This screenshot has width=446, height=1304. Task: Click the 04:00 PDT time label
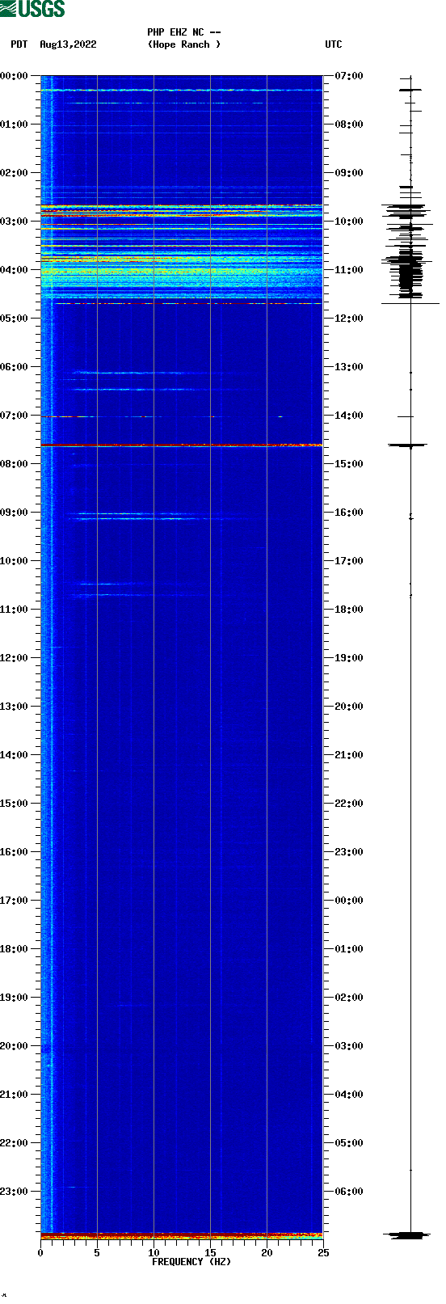pos(14,270)
